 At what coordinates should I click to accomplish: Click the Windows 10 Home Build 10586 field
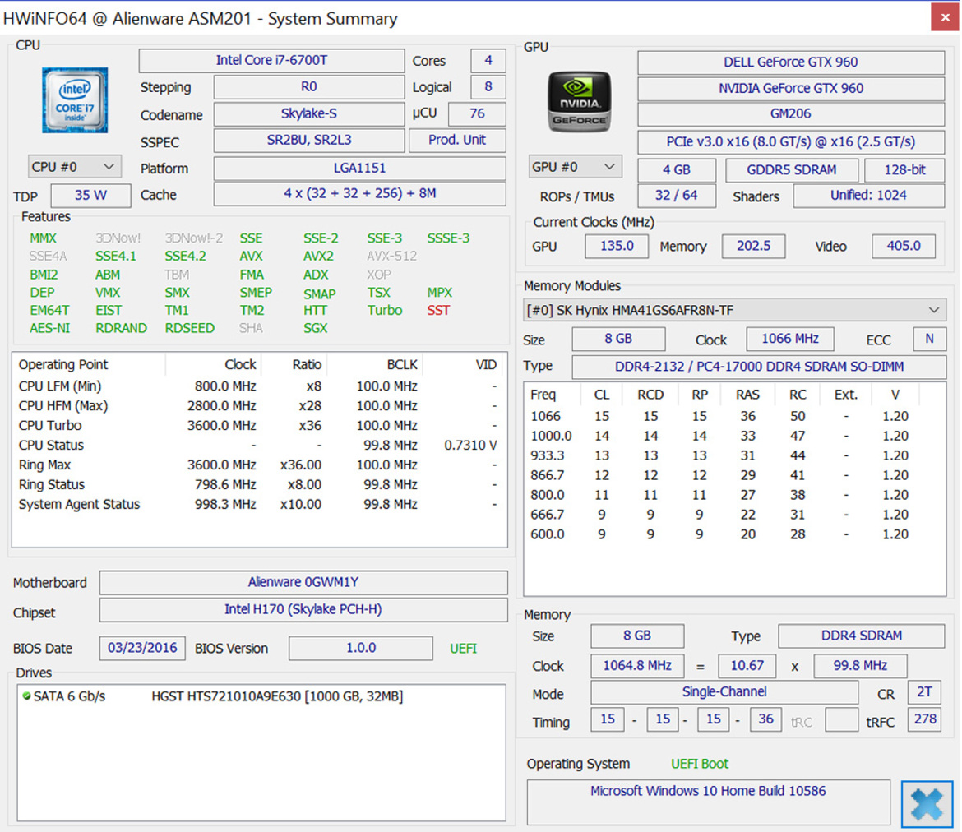(708, 802)
